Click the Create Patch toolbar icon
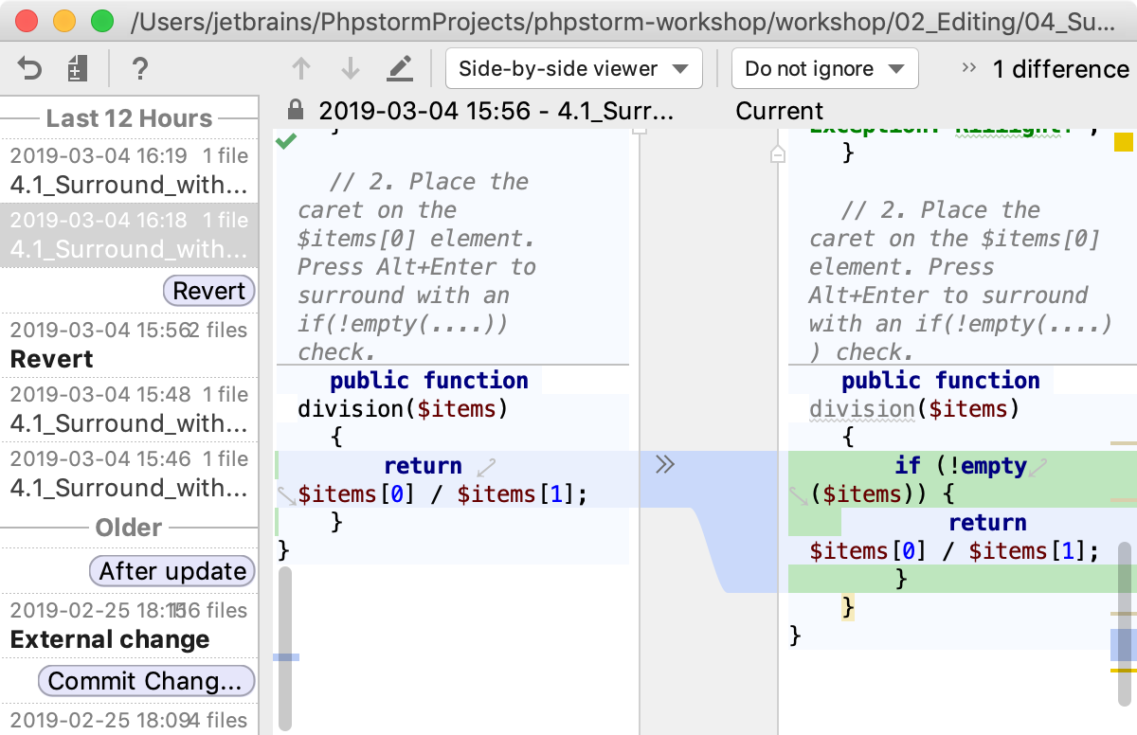The width and height of the screenshot is (1137, 735). point(78,68)
